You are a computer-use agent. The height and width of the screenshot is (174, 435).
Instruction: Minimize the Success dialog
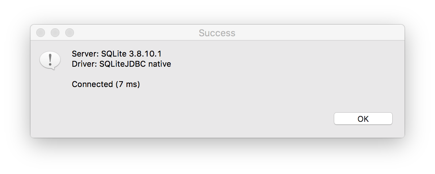coord(55,33)
